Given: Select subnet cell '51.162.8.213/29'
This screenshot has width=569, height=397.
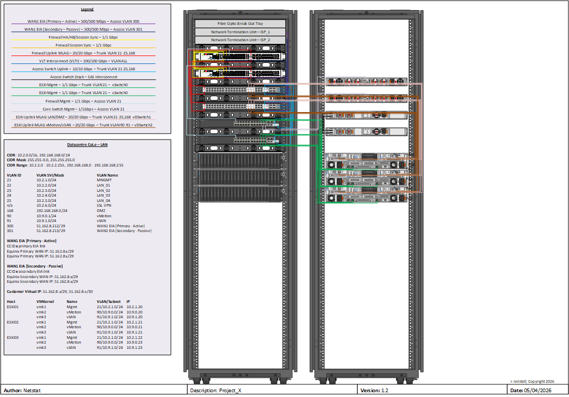Looking at the screenshot, I should pos(51,231).
